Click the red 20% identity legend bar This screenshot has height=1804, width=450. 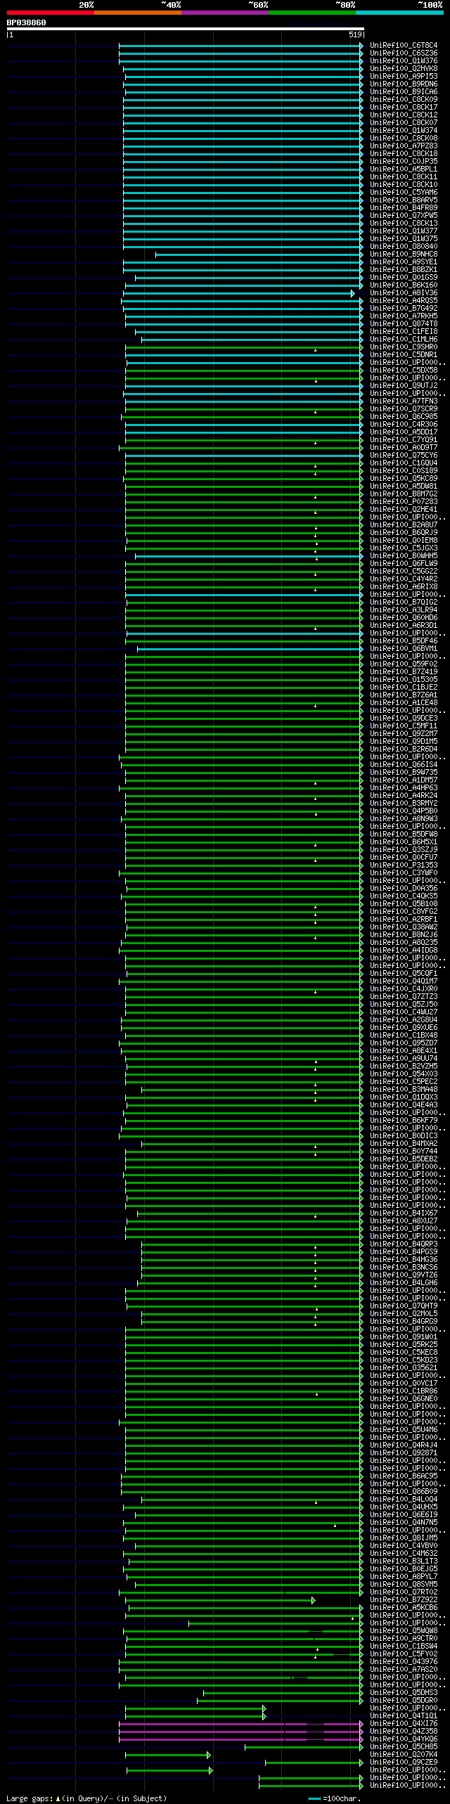tap(50, 13)
